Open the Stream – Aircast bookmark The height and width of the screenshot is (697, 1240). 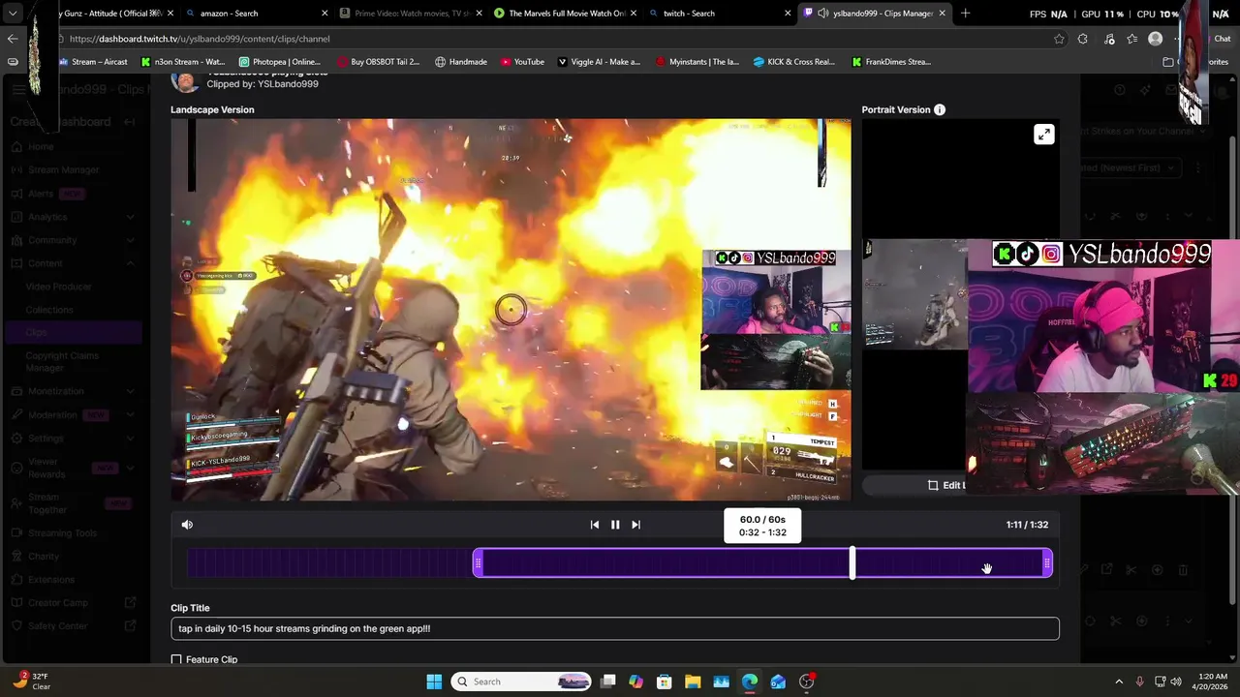coord(95,62)
